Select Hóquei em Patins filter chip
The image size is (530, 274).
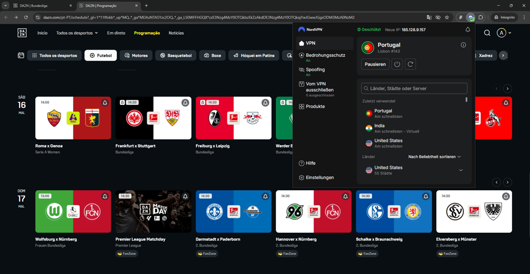pos(254,55)
